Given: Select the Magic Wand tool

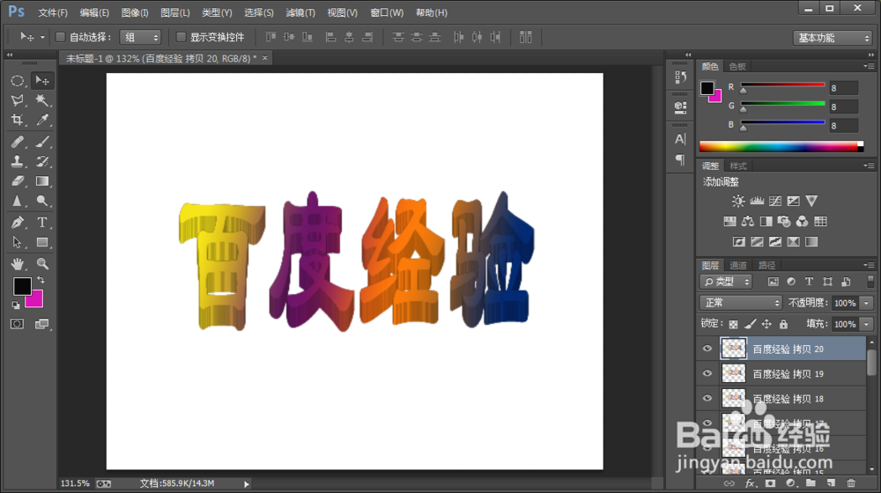Looking at the screenshot, I should pos(42,100).
